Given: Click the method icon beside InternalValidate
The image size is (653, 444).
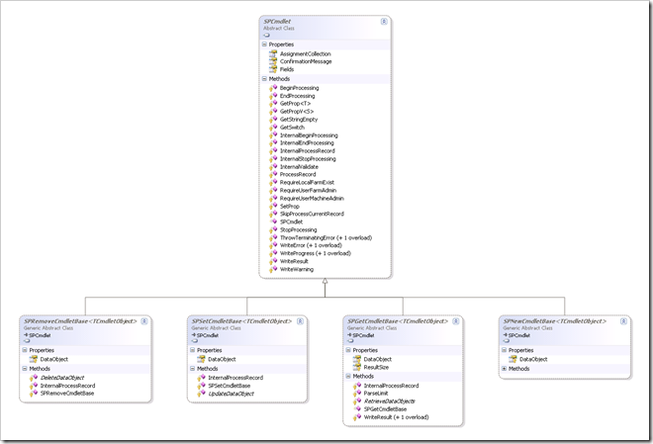Looking at the screenshot, I should [x=273, y=166].
